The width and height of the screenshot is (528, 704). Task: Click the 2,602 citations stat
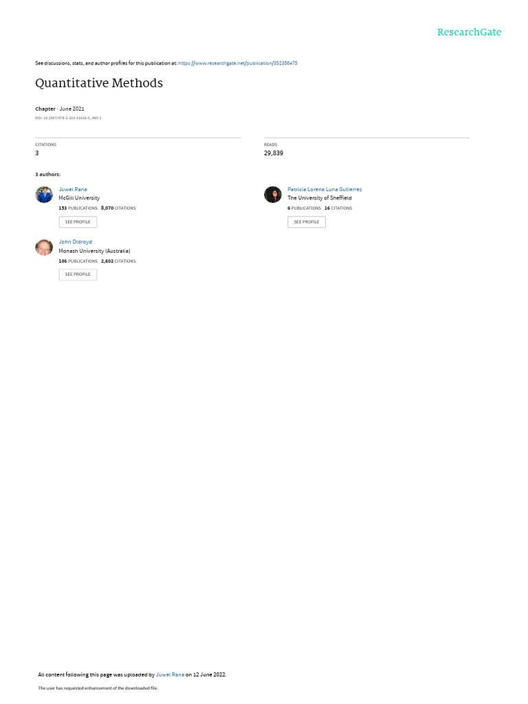(118, 261)
